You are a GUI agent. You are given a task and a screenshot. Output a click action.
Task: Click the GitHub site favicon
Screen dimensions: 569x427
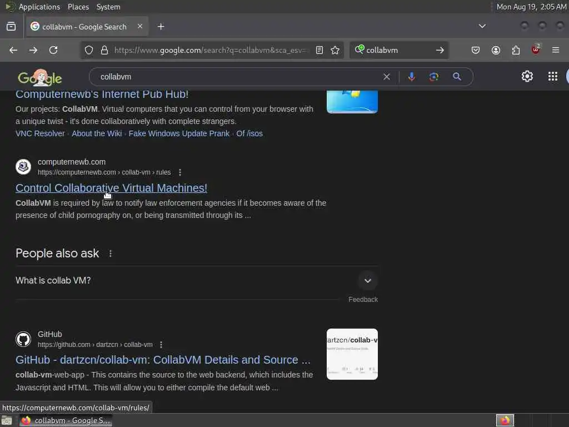23,339
